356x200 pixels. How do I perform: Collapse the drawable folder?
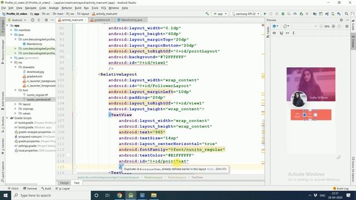click(16, 67)
